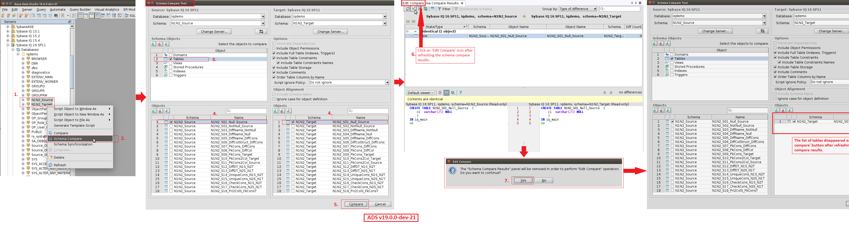Click the scroll tabs left arrow

click(x=632, y=3)
